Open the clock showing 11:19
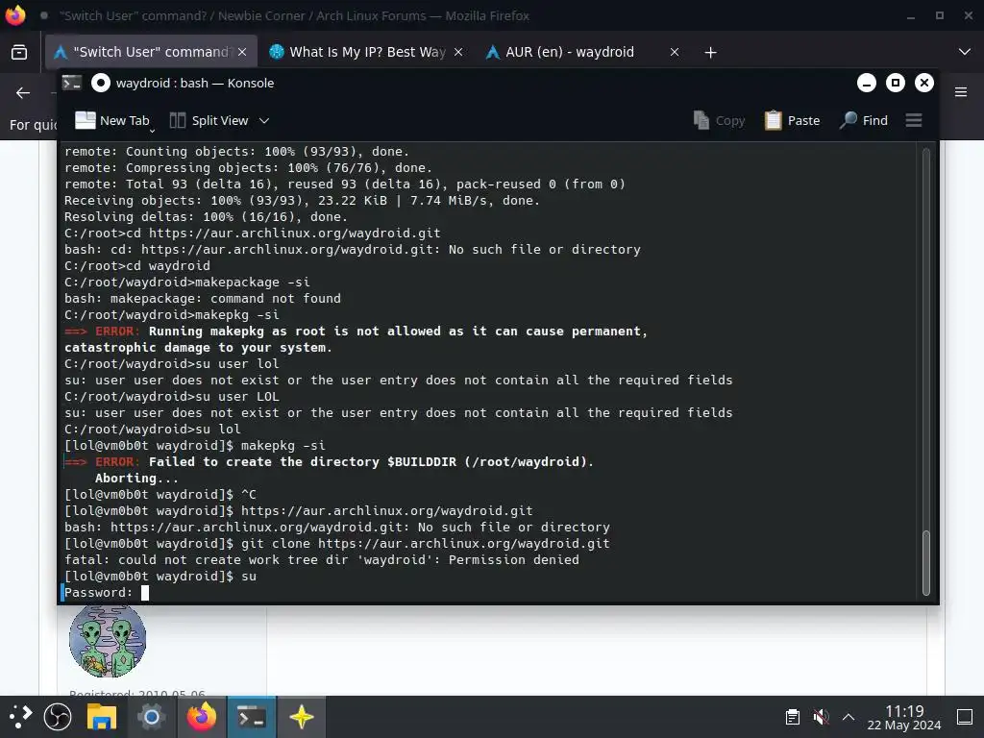This screenshot has height=738, width=984. coord(903,717)
